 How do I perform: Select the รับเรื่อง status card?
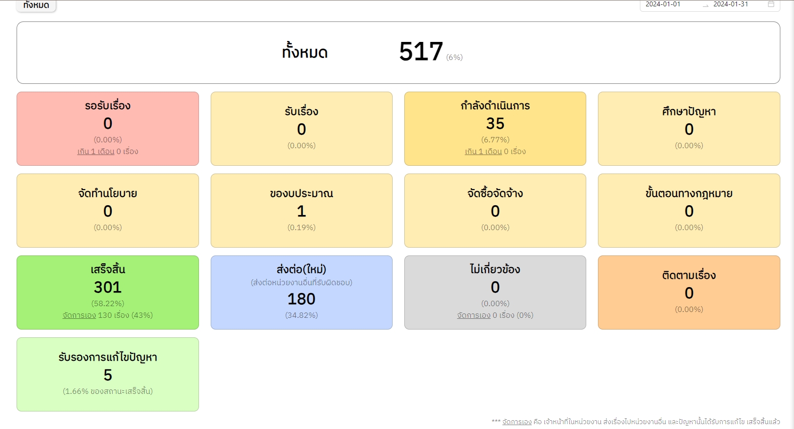point(301,128)
